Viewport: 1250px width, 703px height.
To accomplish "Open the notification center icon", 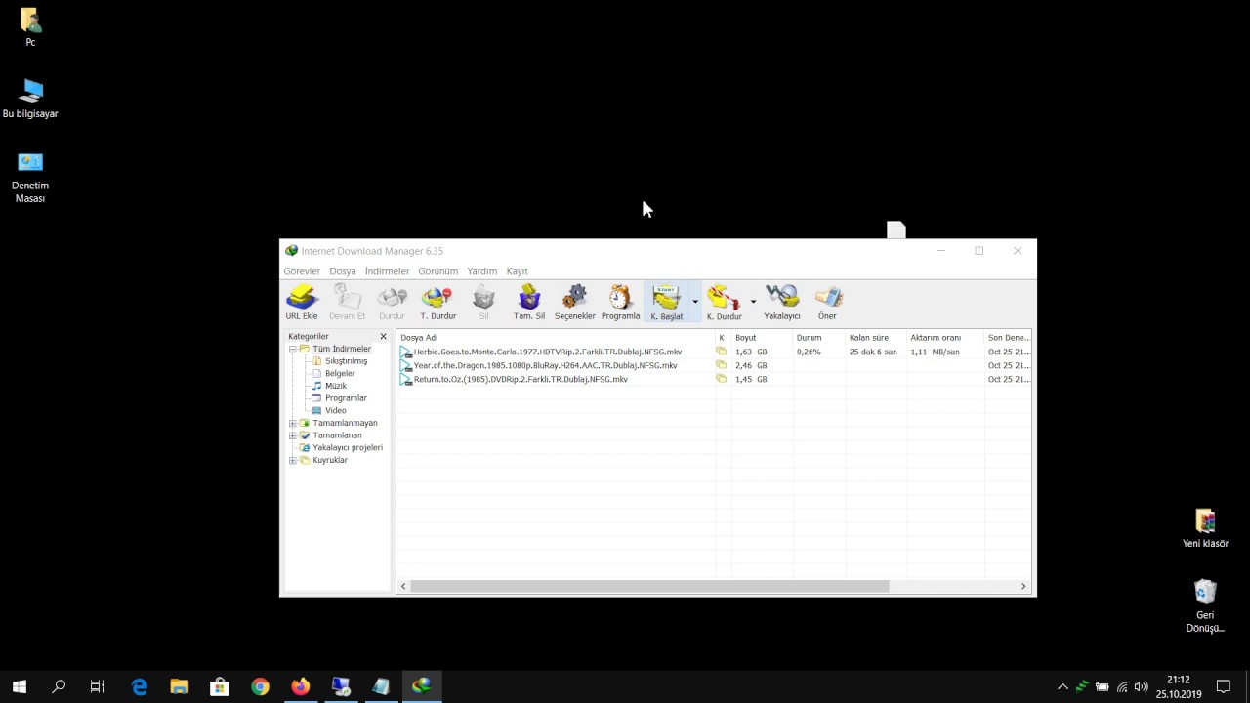I will [1223, 686].
